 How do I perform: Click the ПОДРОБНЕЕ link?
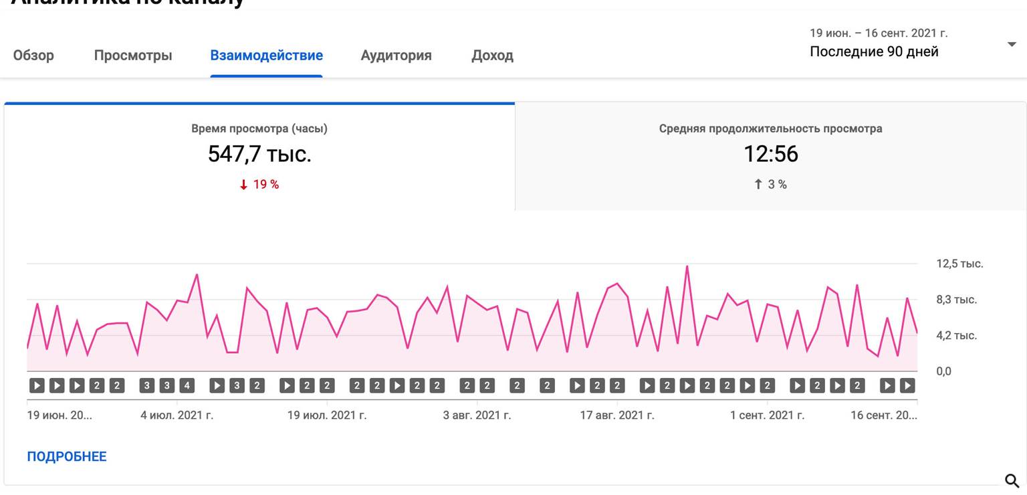coord(67,456)
